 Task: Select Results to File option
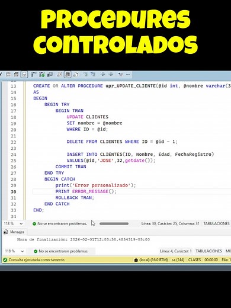[76, 75]
